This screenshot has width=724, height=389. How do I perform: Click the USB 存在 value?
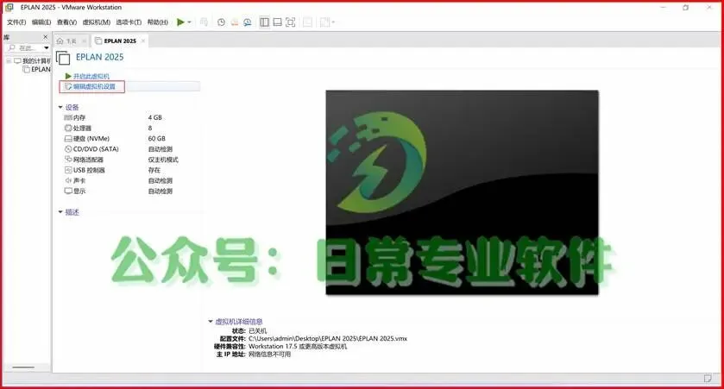154,170
